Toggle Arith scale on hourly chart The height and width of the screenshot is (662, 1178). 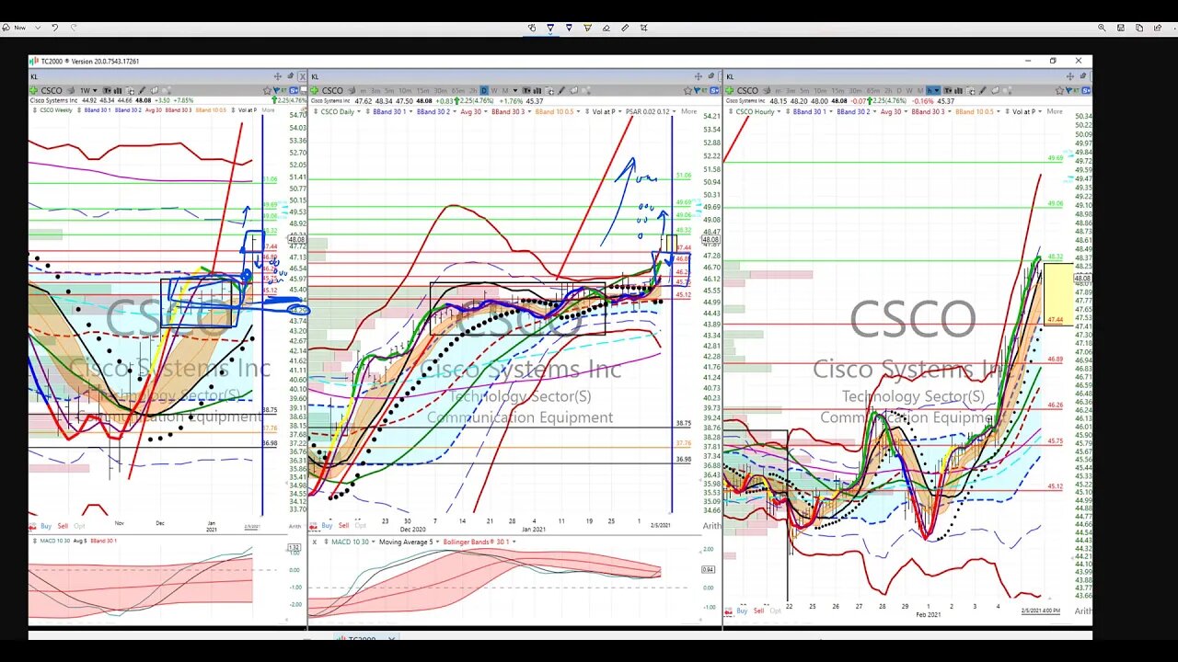click(x=1083, y=611)
